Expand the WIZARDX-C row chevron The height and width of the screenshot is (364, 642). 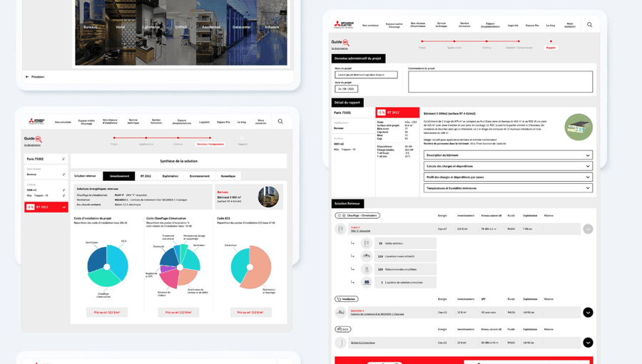click(x=588, y=313)
